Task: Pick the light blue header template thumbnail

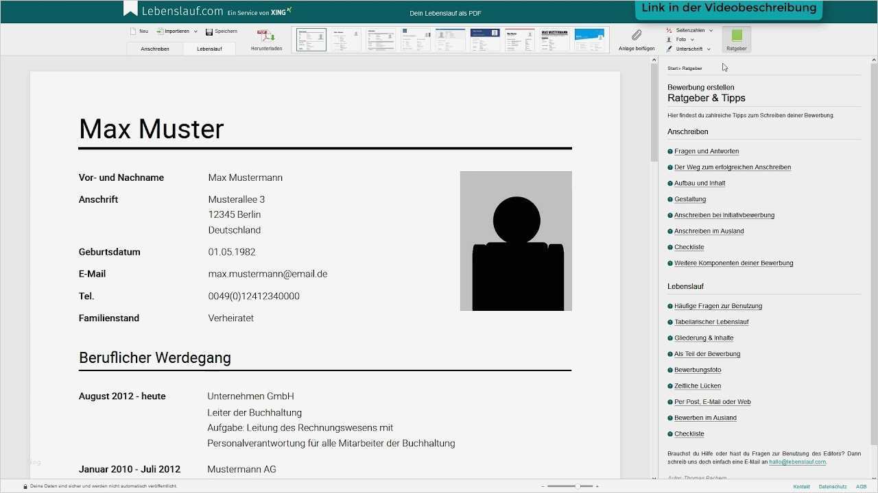Action: 589,40
